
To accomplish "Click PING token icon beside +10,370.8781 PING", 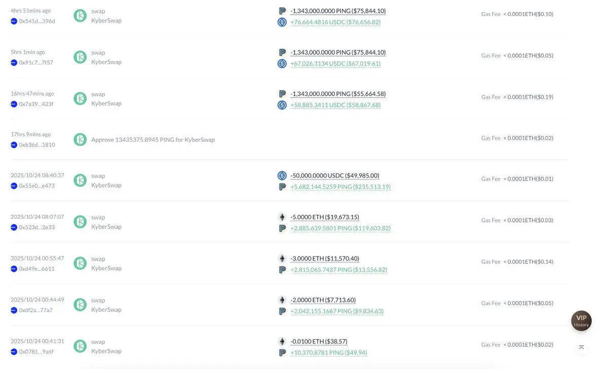I will (x=282, y=352).
